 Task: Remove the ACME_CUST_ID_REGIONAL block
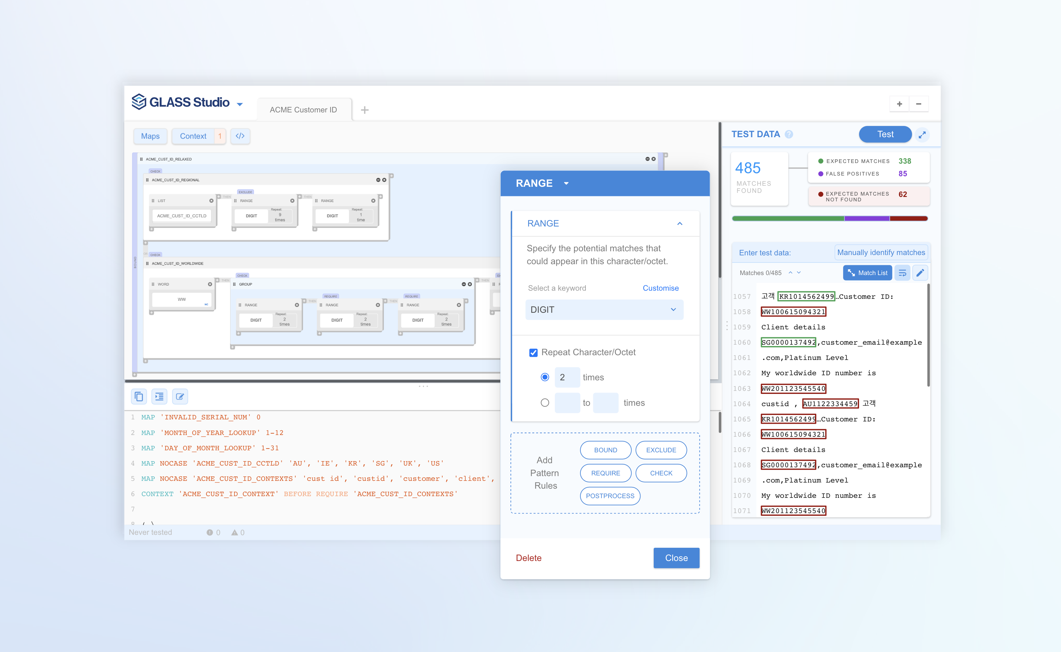(384, 180)
